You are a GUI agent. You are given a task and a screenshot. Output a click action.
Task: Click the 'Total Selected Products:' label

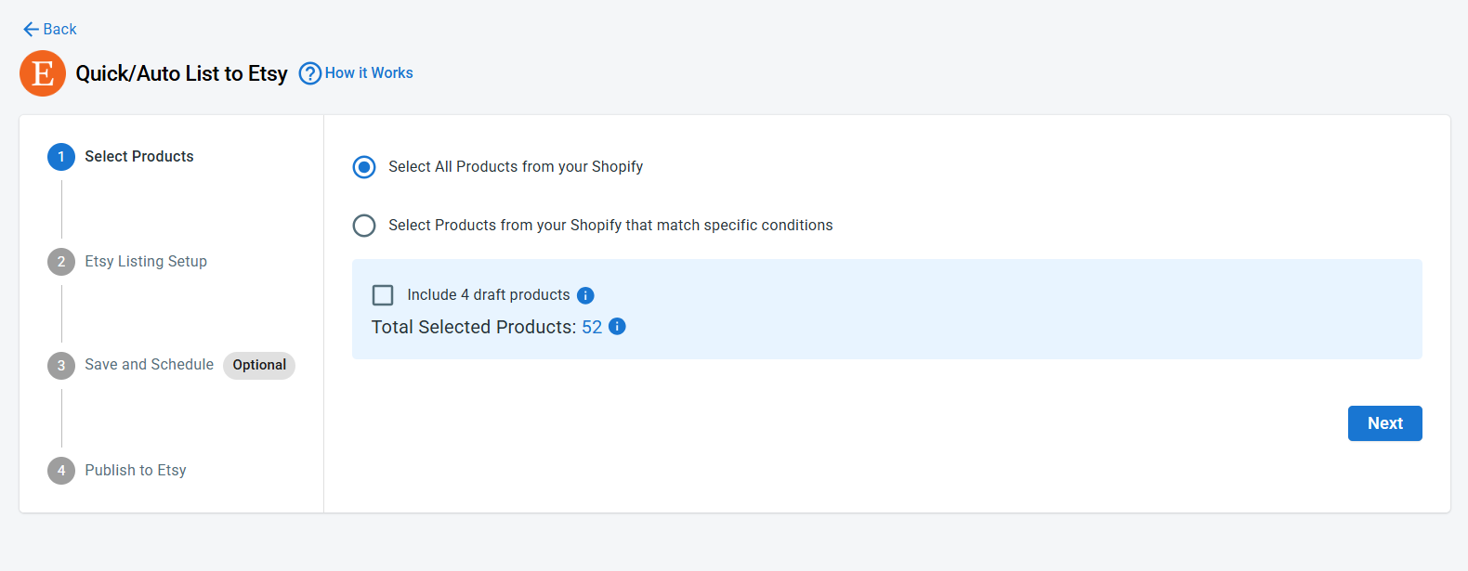474,327
